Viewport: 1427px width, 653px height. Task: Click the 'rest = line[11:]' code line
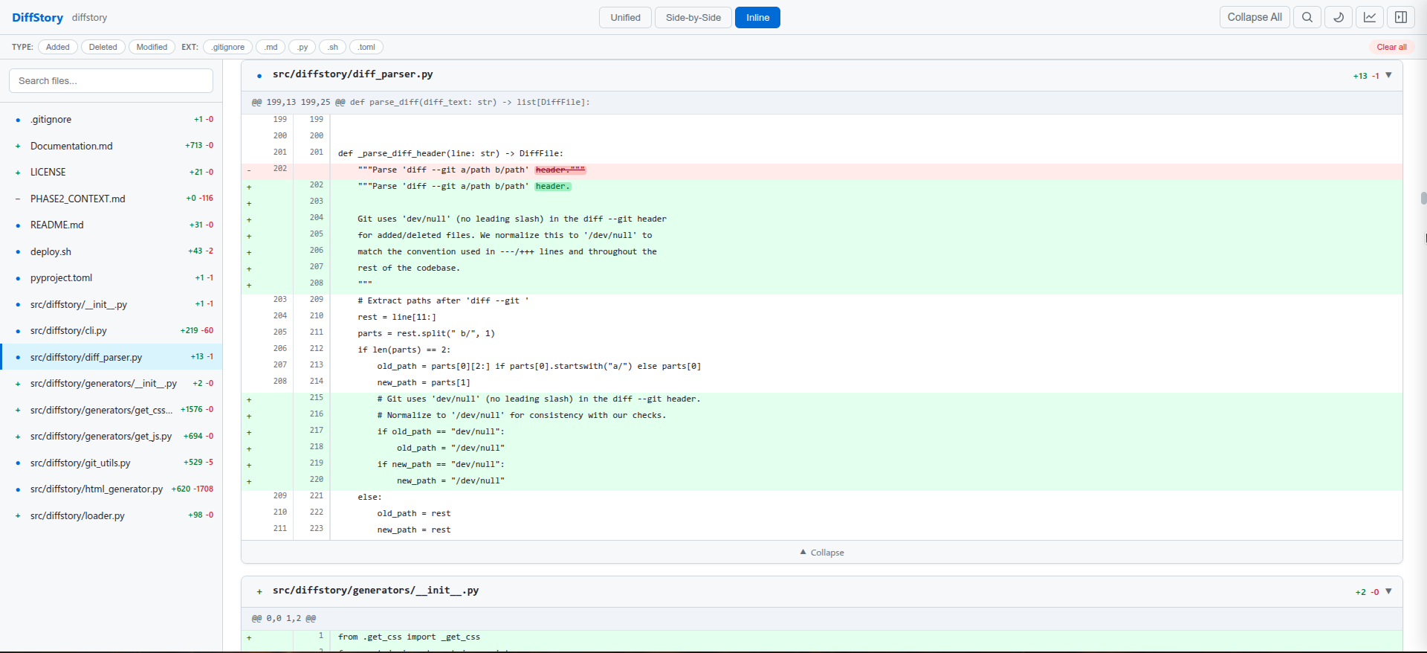821,318
